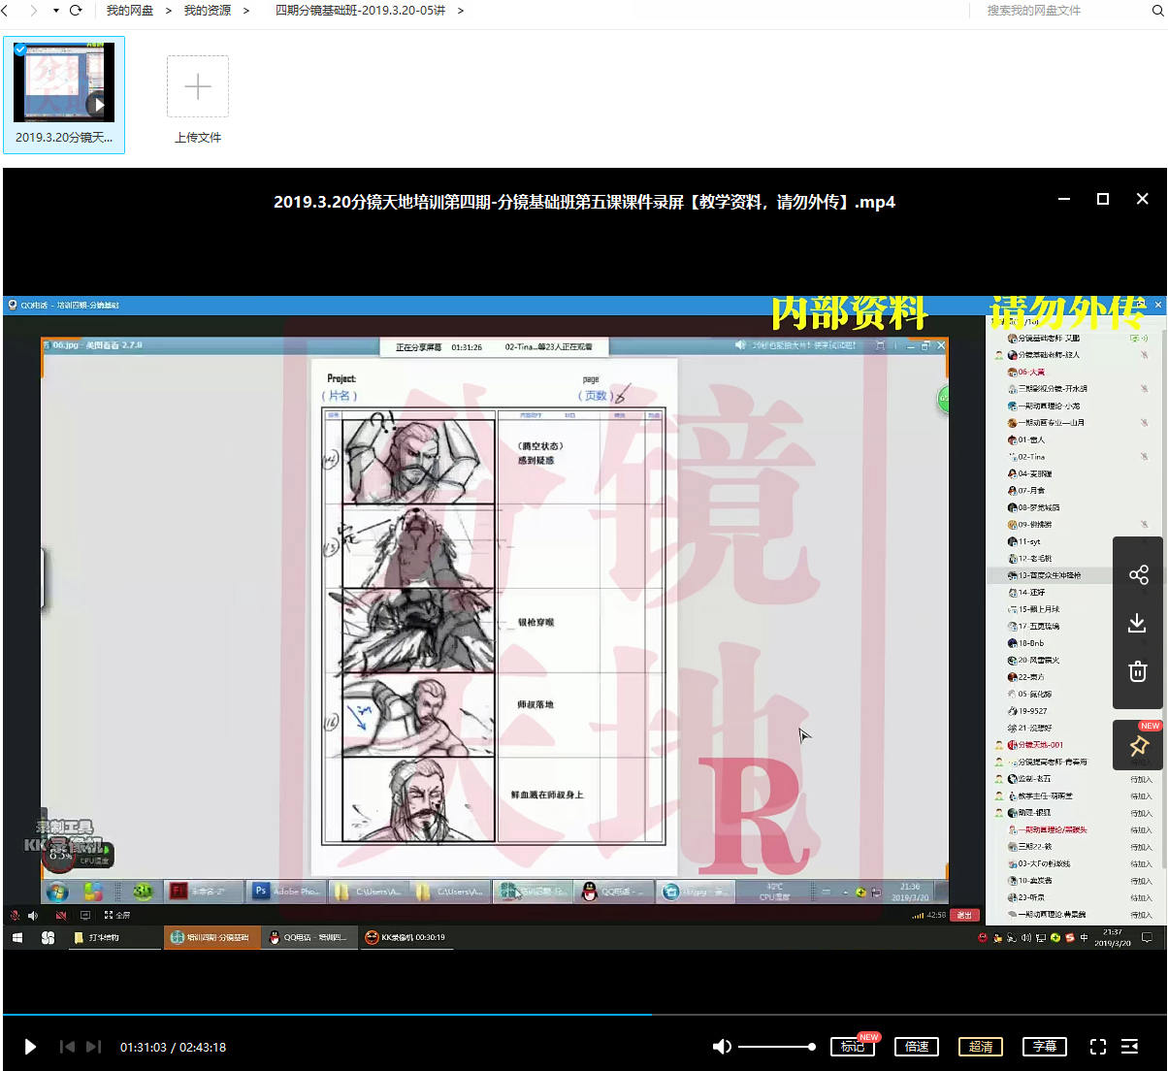
Task: Go to the previous video
Action: click(x=67, y=1047)
